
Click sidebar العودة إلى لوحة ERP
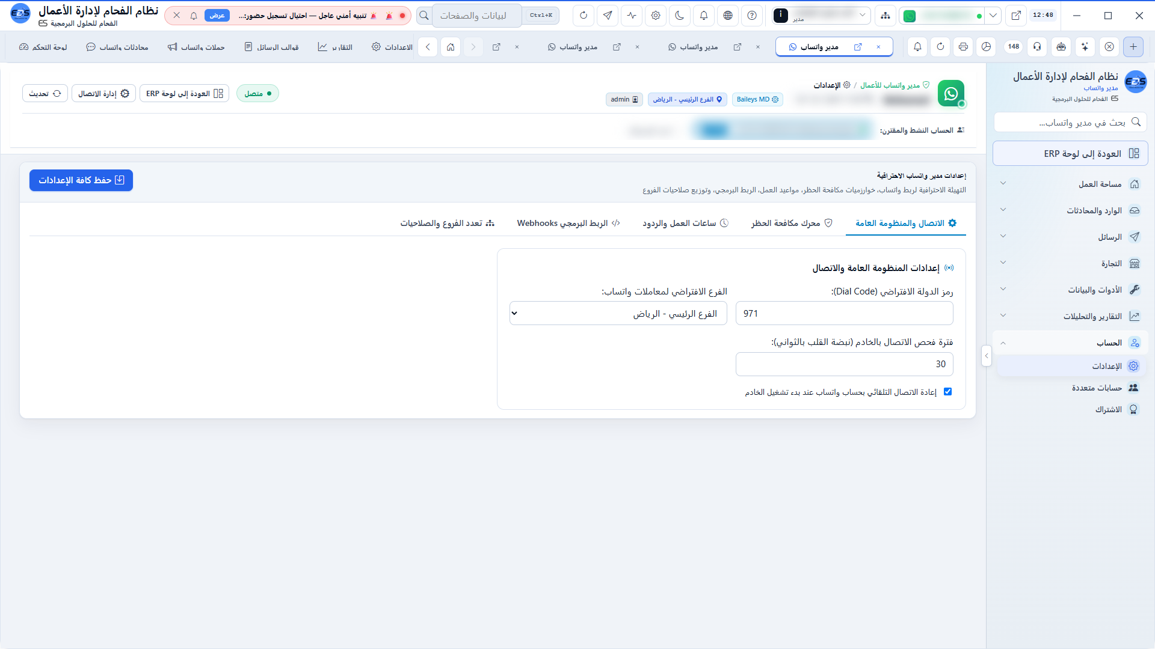[x=1070, y=154]
